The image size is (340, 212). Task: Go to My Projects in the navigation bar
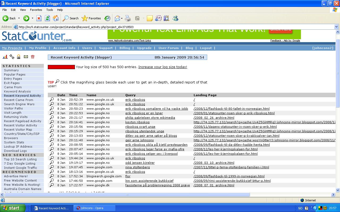[x=12, y=48]
